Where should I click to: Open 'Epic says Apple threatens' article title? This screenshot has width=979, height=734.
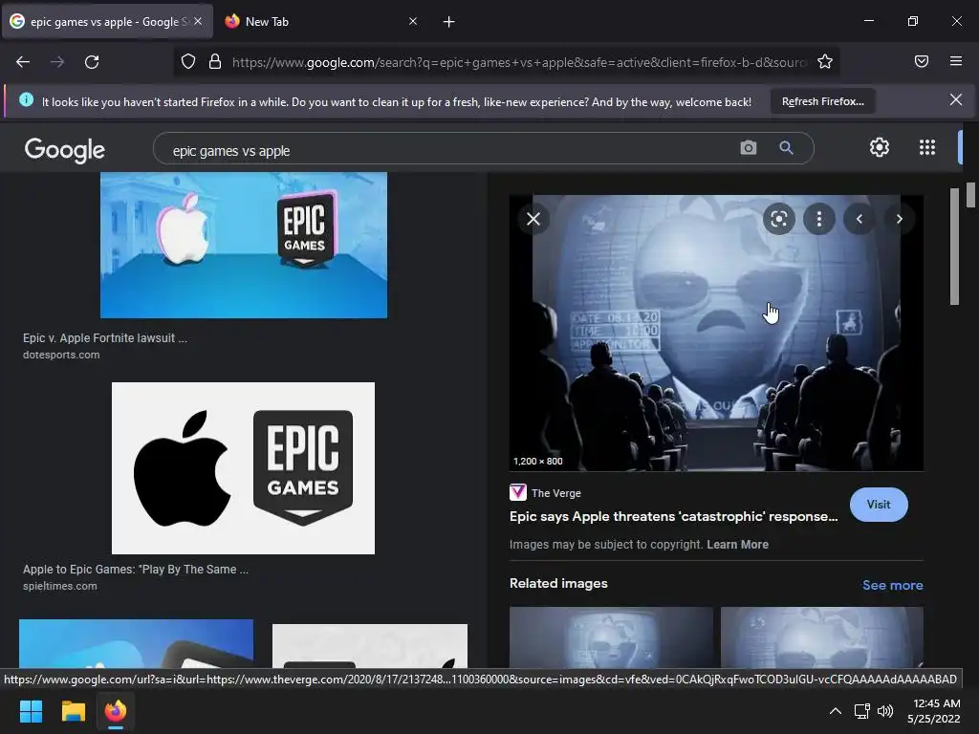click(x=673, y=517)
